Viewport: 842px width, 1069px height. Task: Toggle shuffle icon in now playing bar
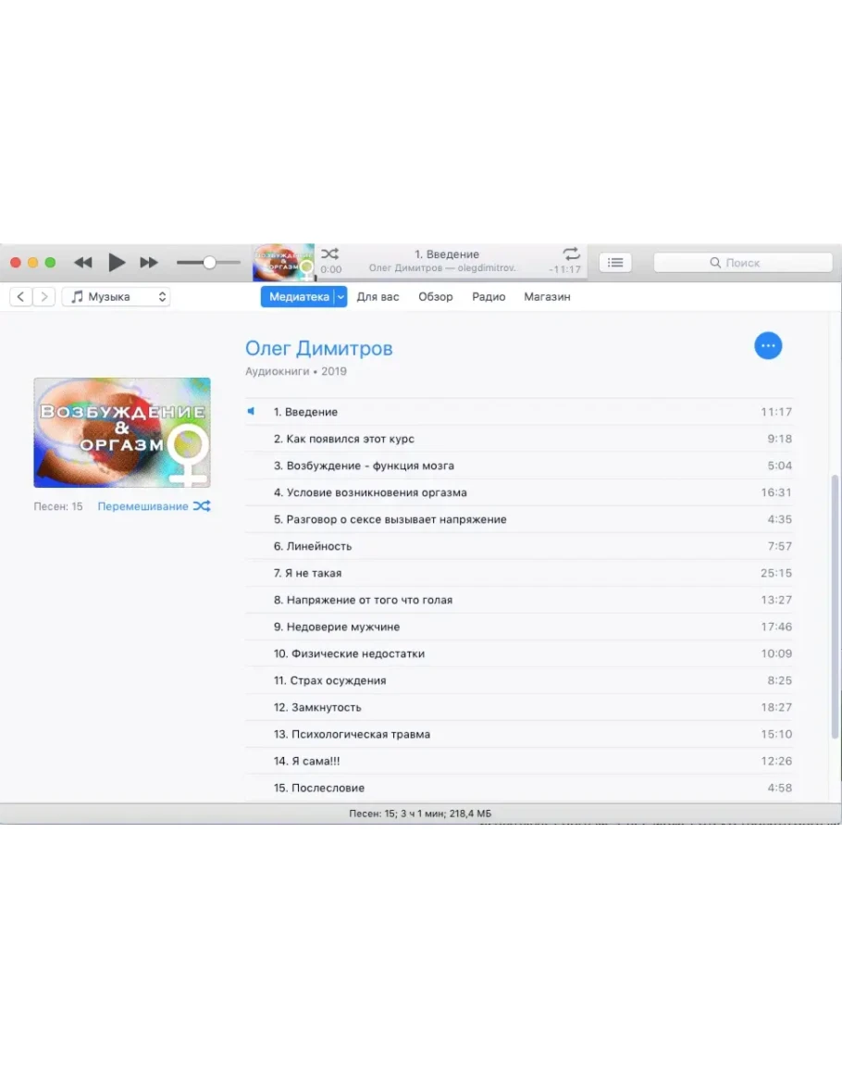coord(329,254)
